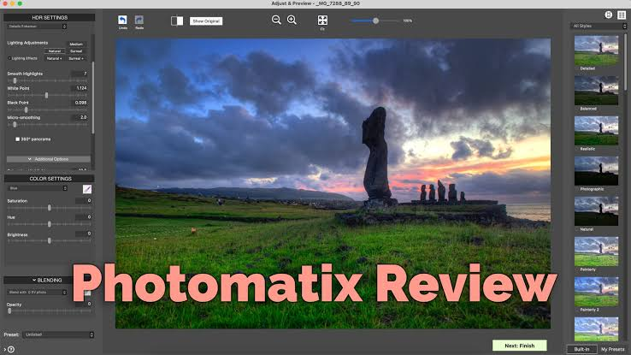
Task: Select Surreal + lighting adjustment
Action: pos(76,58)
